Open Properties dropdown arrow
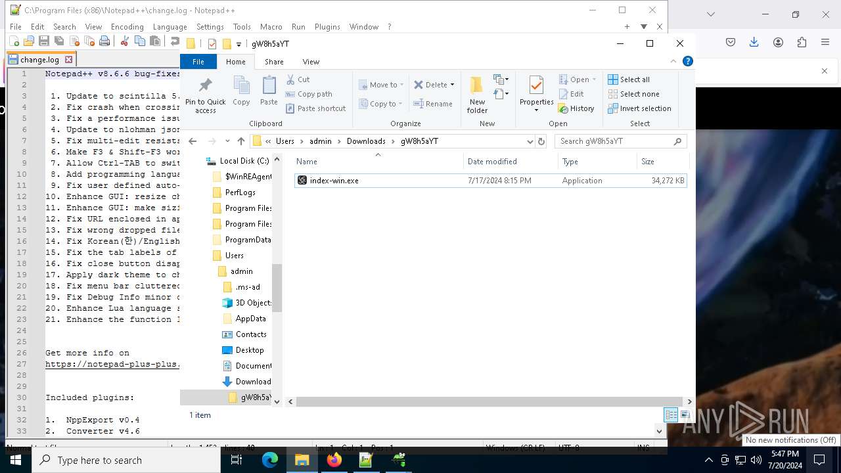This screenshot has height=473, width=841. pos(537,110)
